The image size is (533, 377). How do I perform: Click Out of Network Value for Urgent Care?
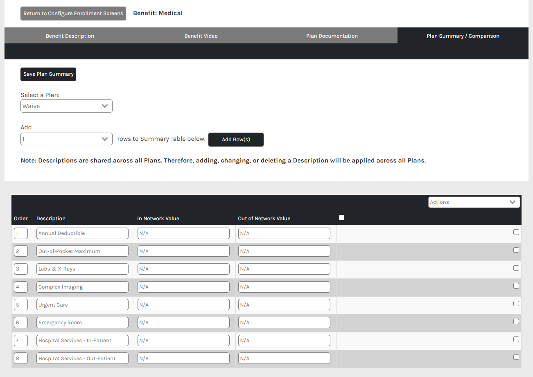[x=284, y=305]
